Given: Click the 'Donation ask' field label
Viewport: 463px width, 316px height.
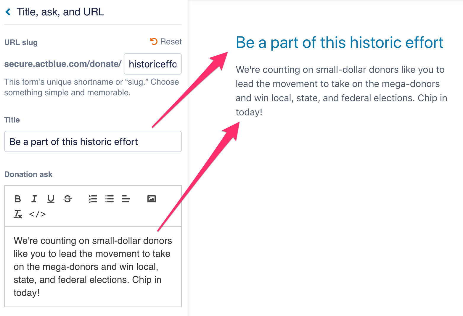Looking at the screenshot, I should click(x=28, y=174).
